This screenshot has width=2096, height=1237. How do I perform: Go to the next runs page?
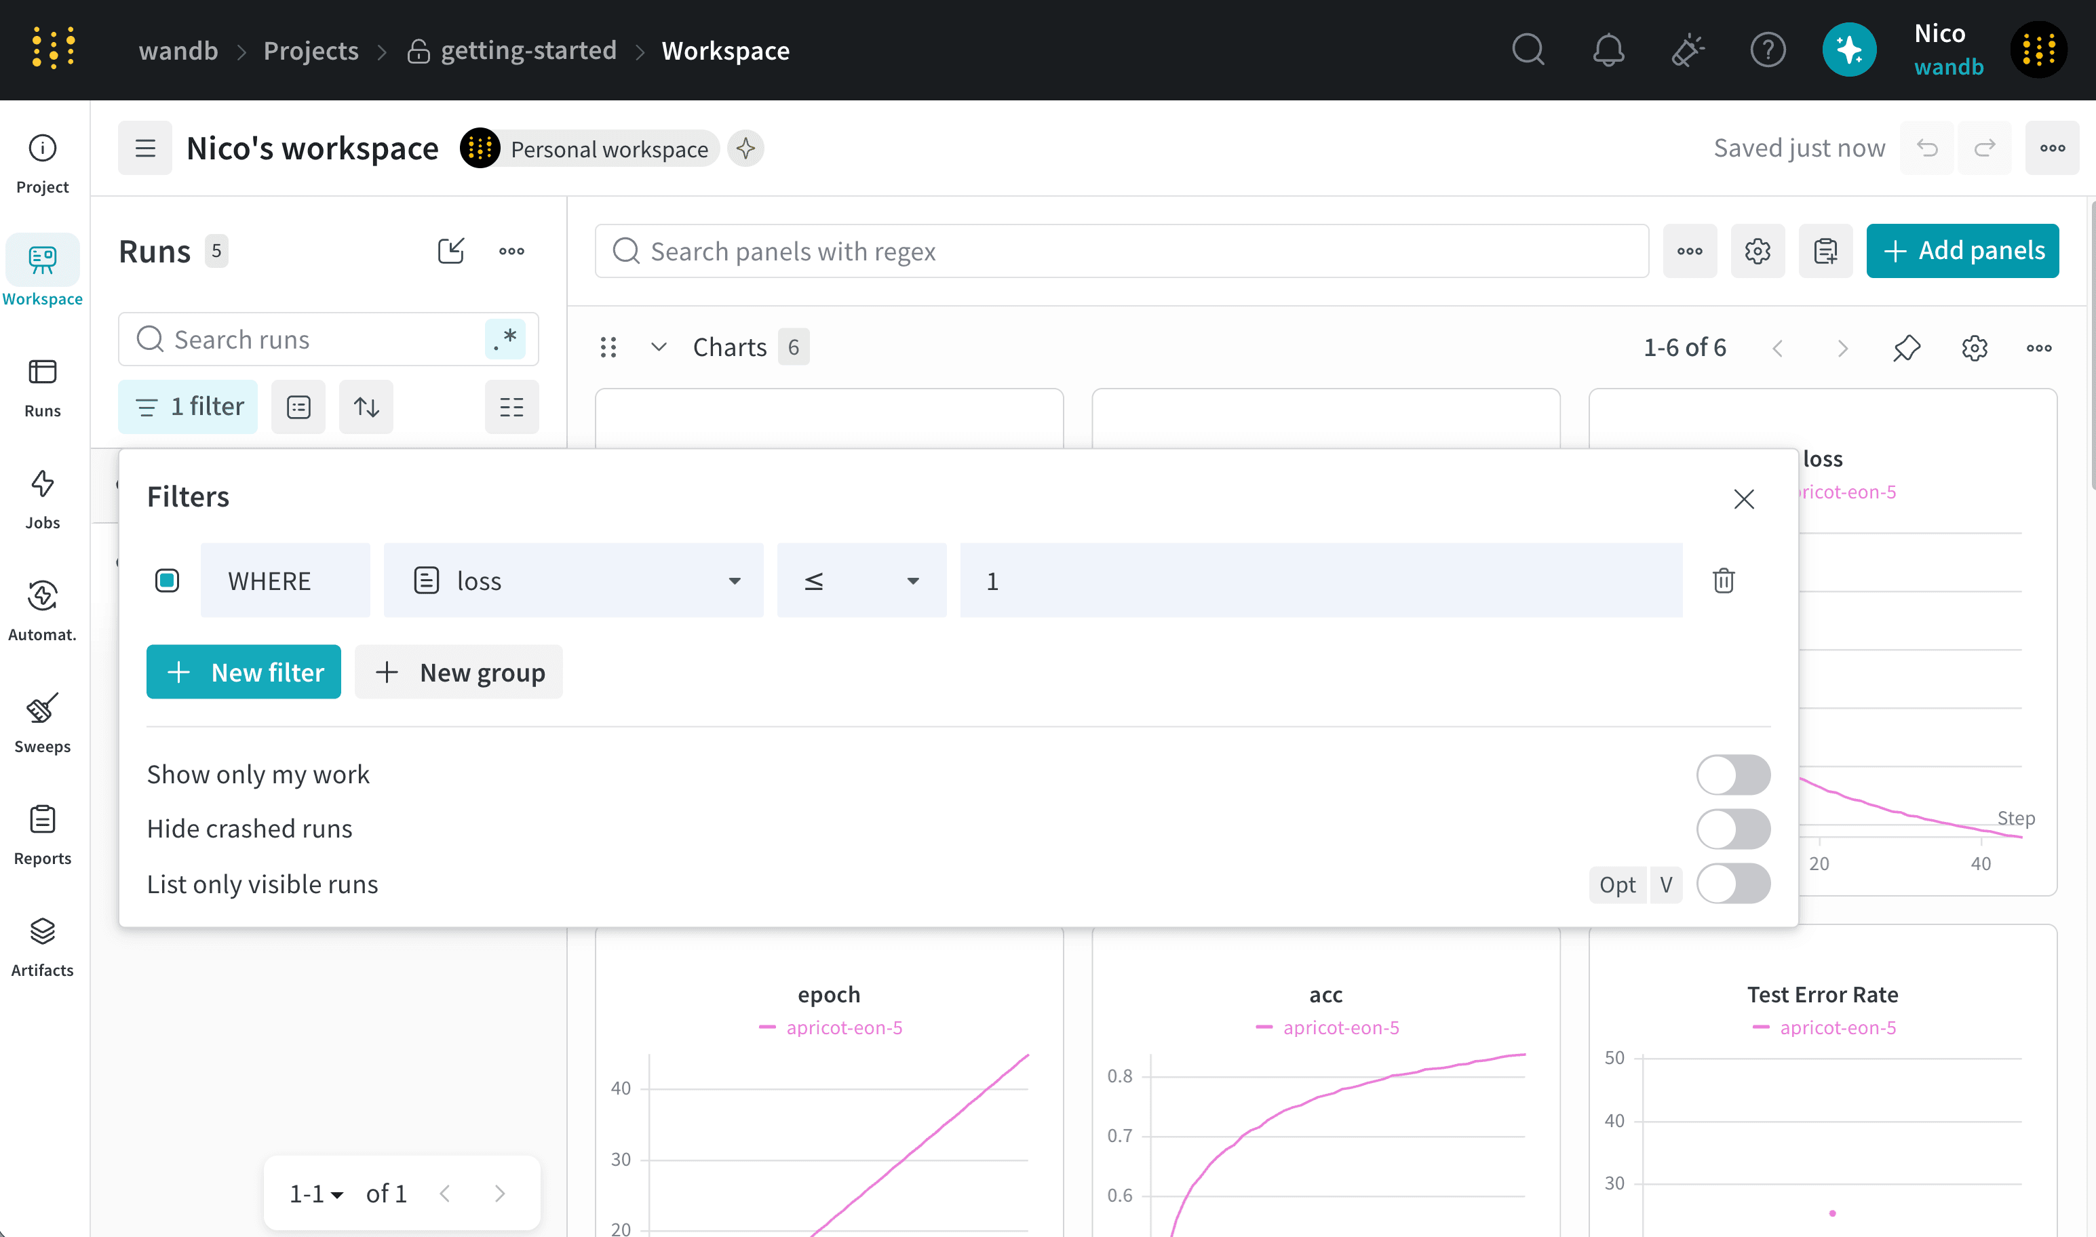click(499, 1194)
